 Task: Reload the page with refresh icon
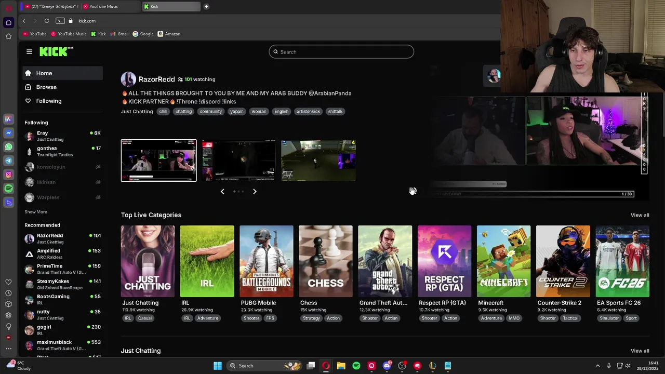(x=47, y=21)
